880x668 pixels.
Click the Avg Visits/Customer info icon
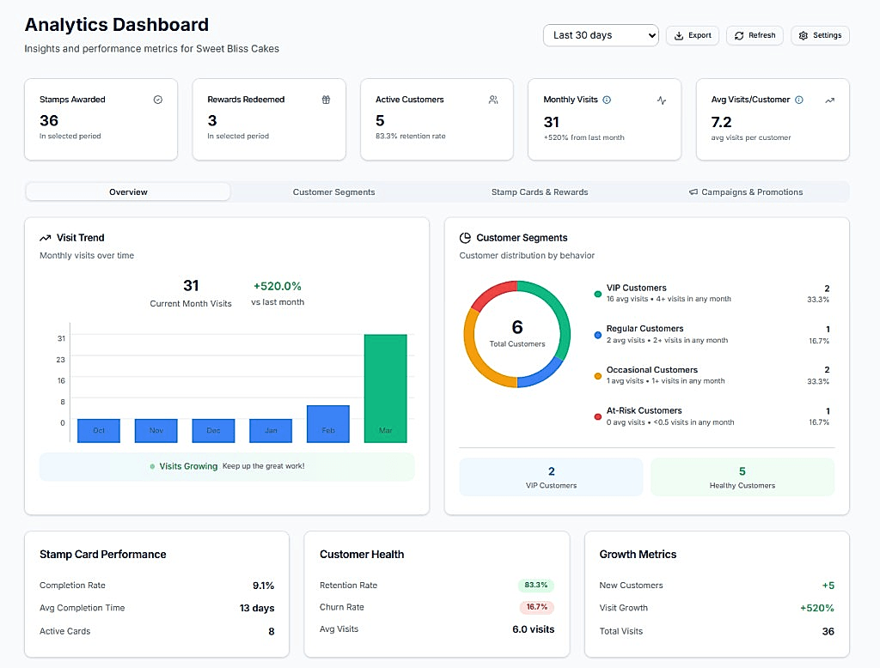[799, 100]
